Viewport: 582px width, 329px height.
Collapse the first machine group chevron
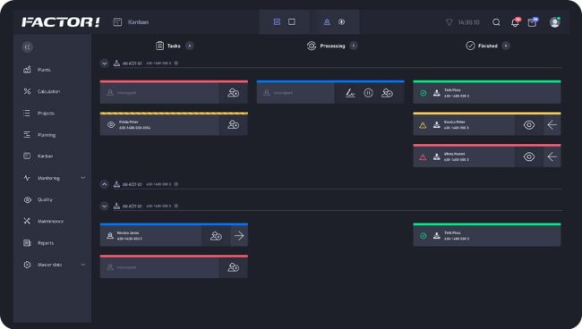pyautogui.click(x=104, y=63)
